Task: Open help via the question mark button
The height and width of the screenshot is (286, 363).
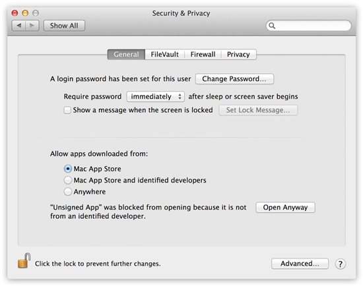Action: pos(340,264)
